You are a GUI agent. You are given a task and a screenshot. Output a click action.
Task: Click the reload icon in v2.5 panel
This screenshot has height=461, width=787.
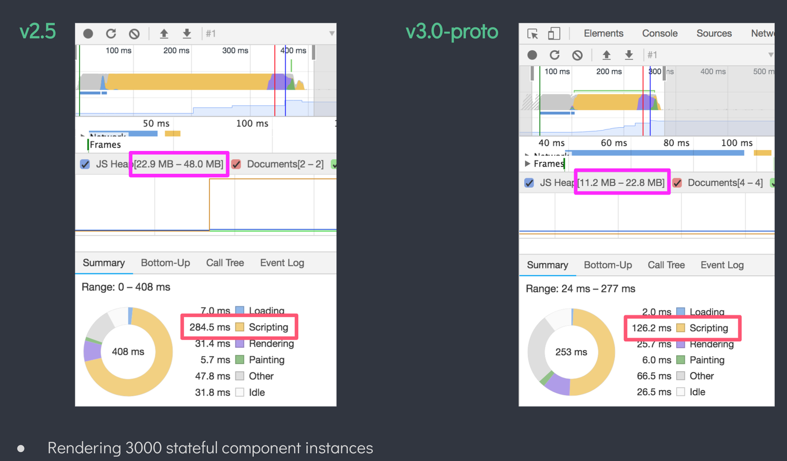click(111, 33)
